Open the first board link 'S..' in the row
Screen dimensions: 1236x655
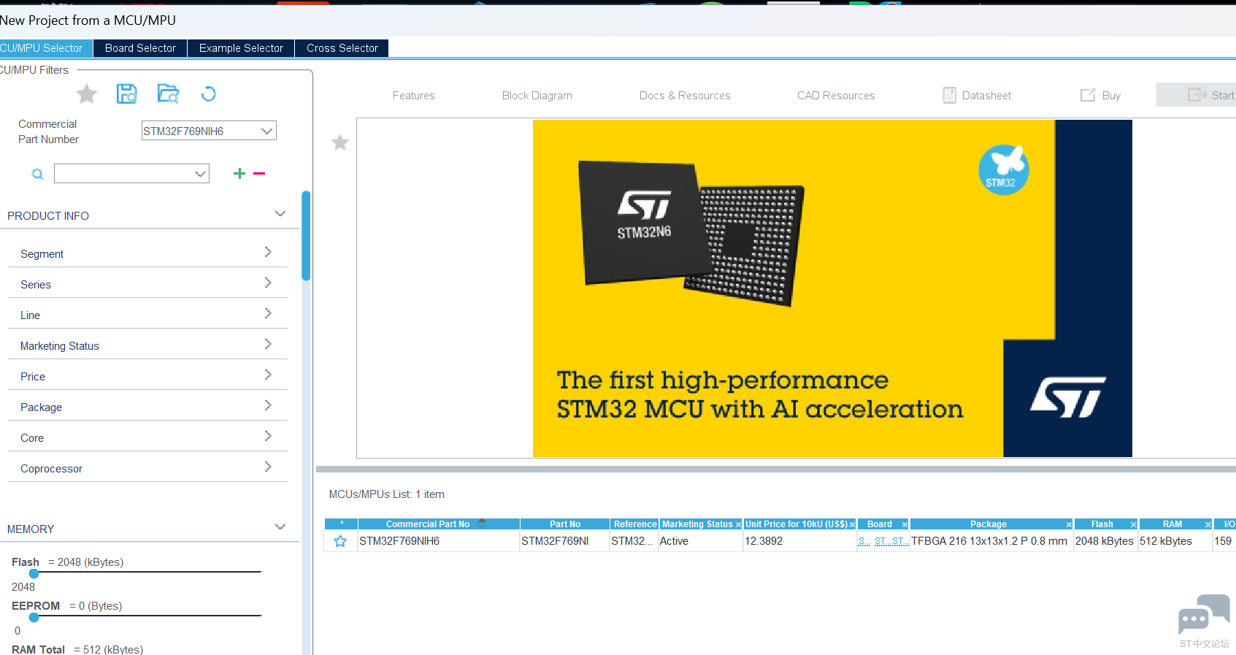tap(864, 541)
